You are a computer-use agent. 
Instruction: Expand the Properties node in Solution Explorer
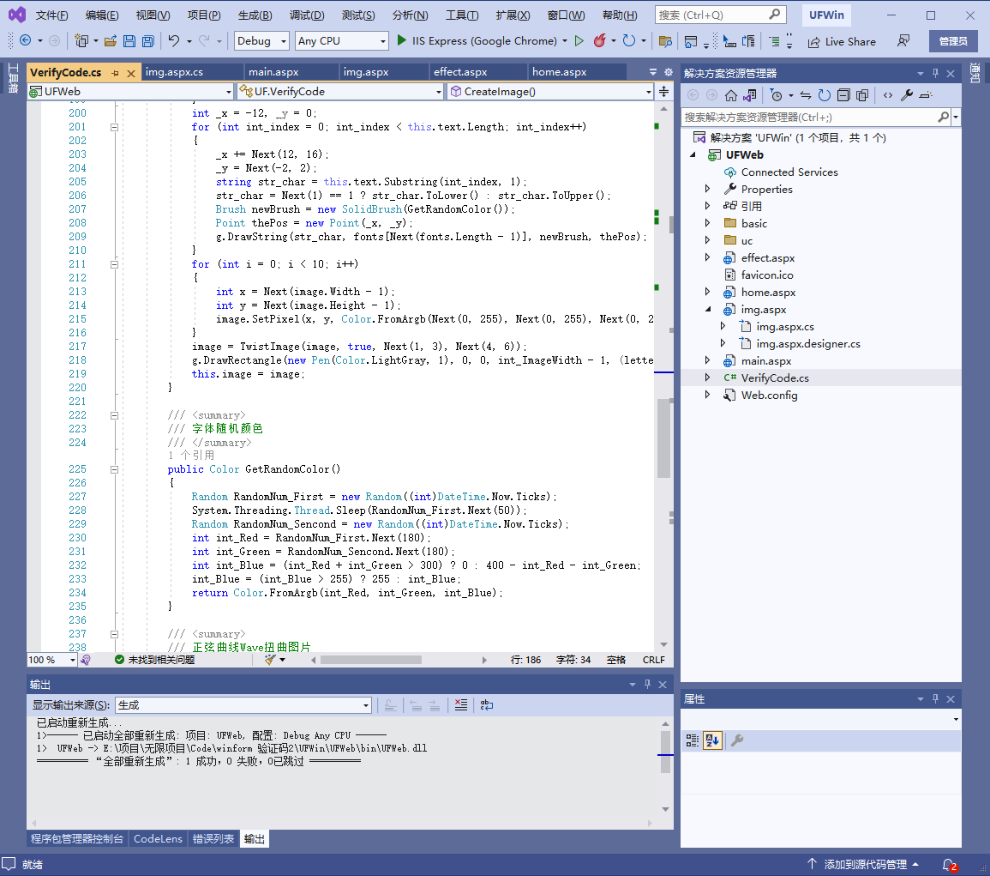[x=707, y=189]
